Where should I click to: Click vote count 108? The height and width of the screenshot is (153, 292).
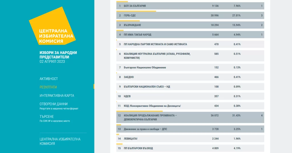click(216, 87)
